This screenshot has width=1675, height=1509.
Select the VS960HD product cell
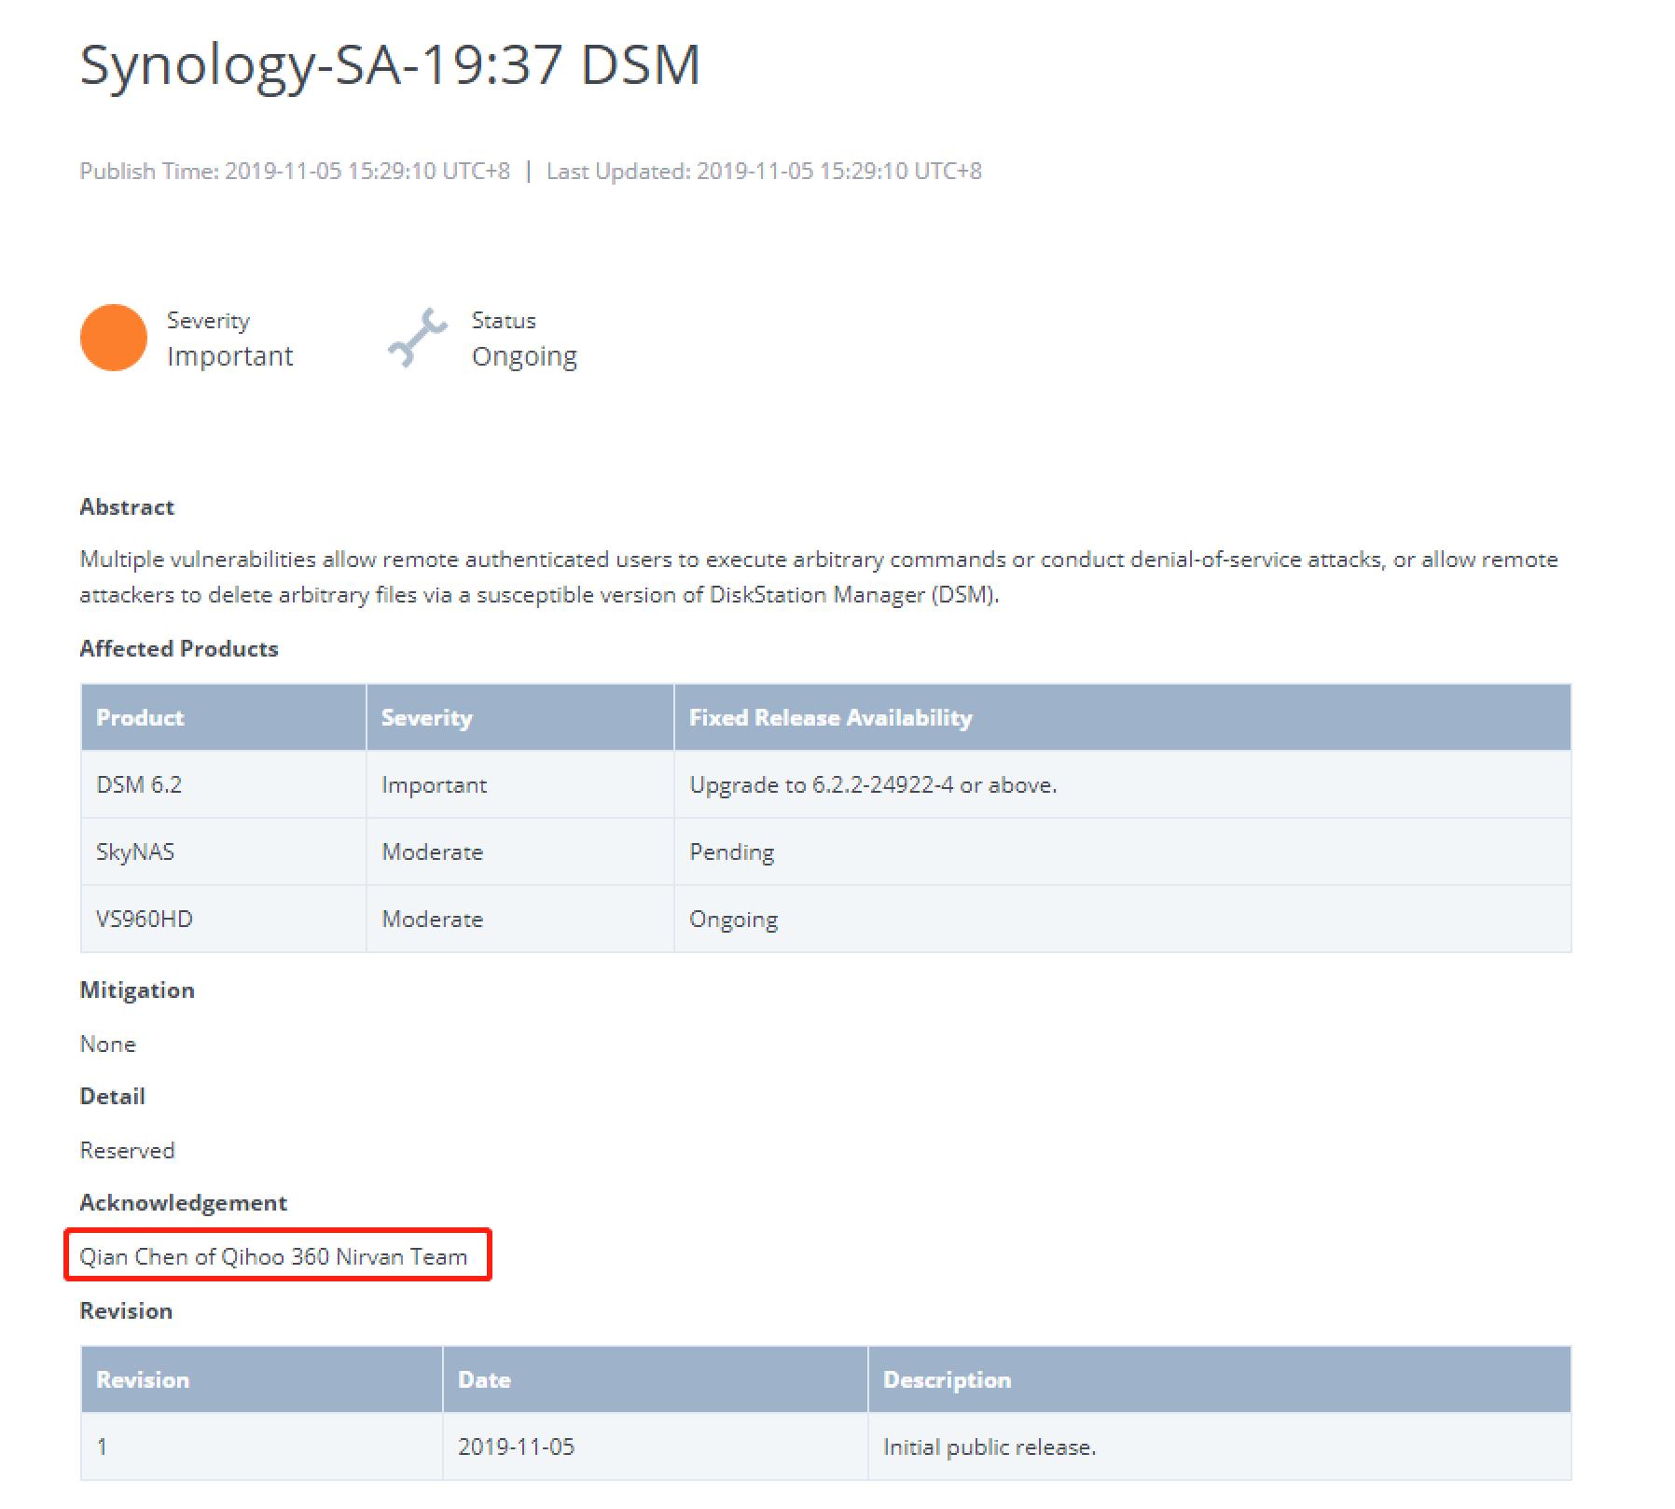(x=144, y=919)
